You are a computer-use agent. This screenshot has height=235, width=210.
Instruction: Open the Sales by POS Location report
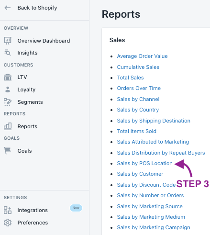tap(144, 163)
